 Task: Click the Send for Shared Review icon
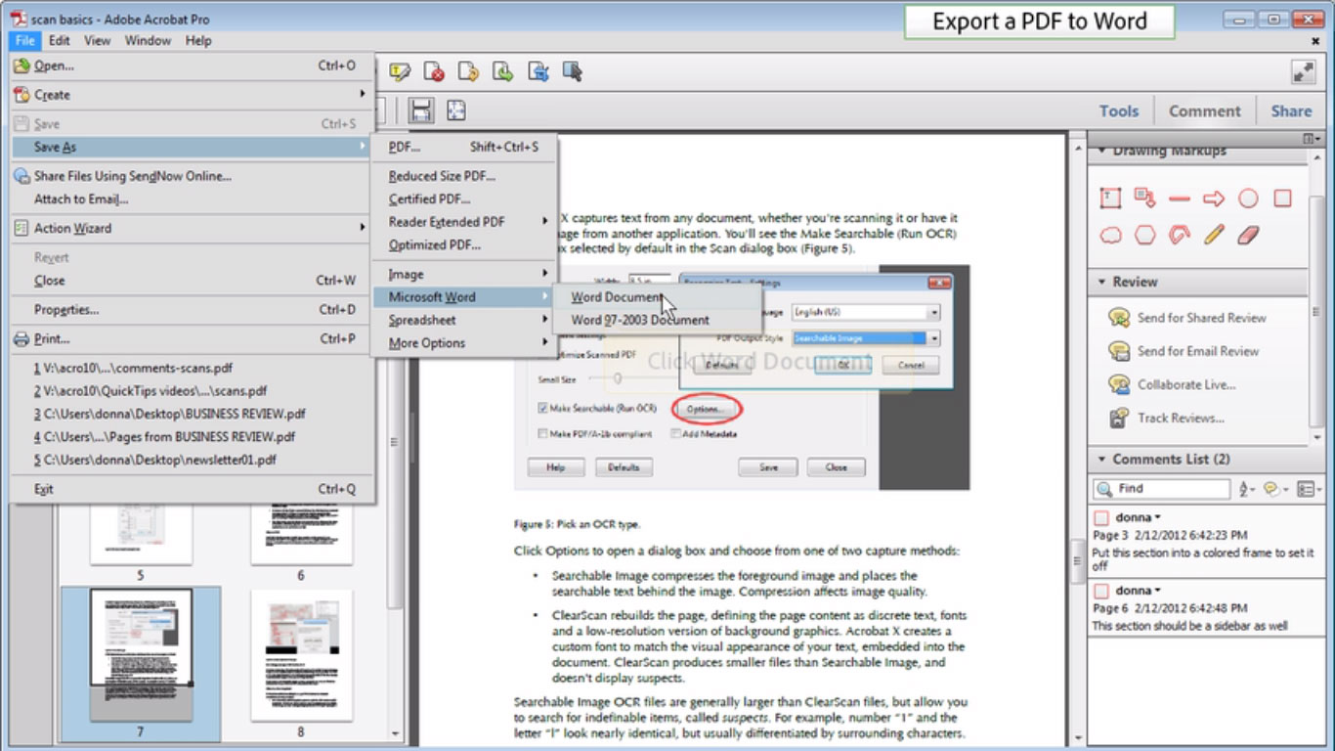(1119, 318)
